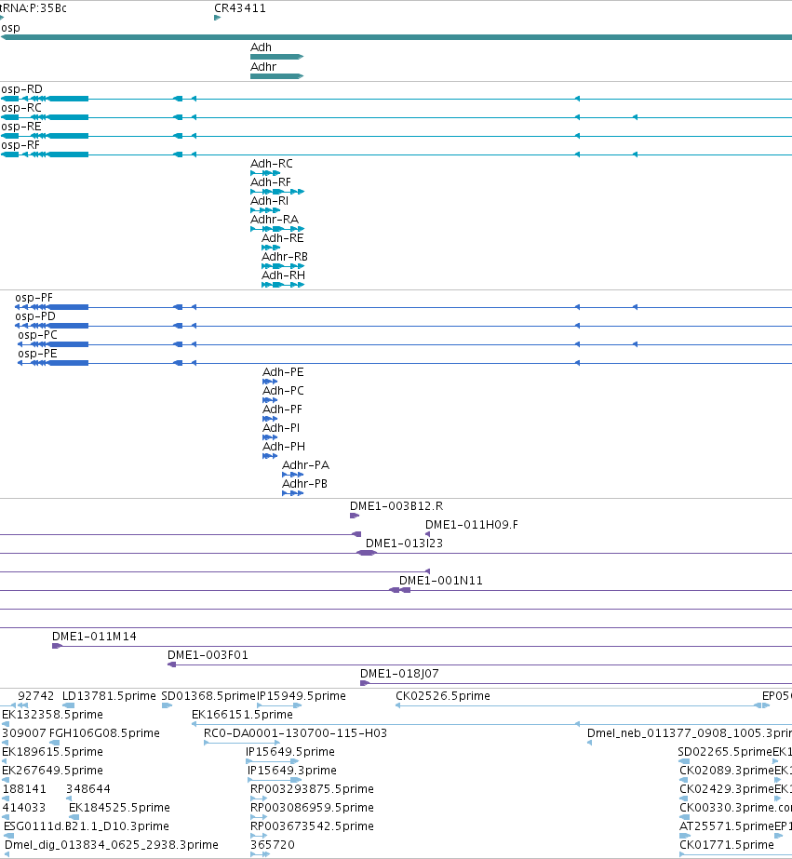
Task: Click the Adh-PC protein label
Action: click(x=283, y=391)
